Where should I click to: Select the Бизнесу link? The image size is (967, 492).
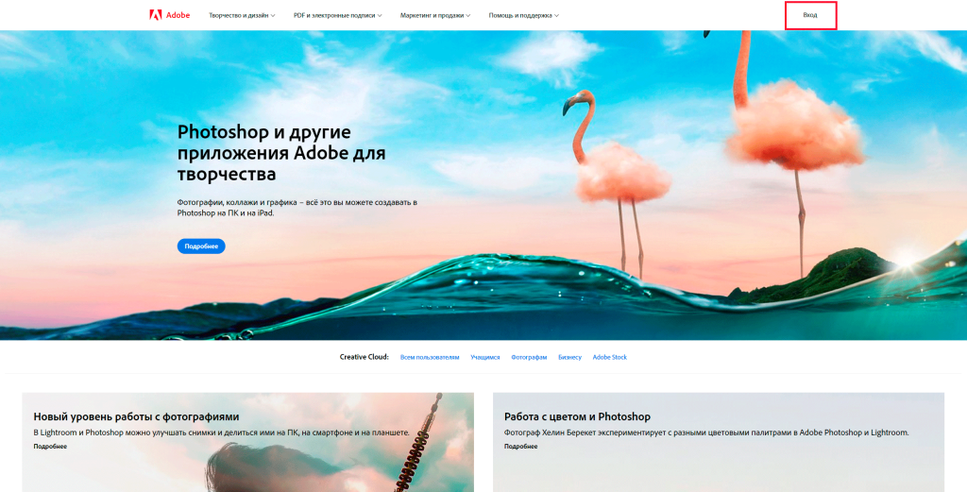pyautogui.click(x=569, y=357)
